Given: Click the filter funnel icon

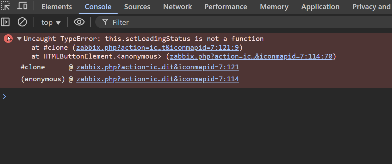Looking at the screenshot, I should (105, 22).
